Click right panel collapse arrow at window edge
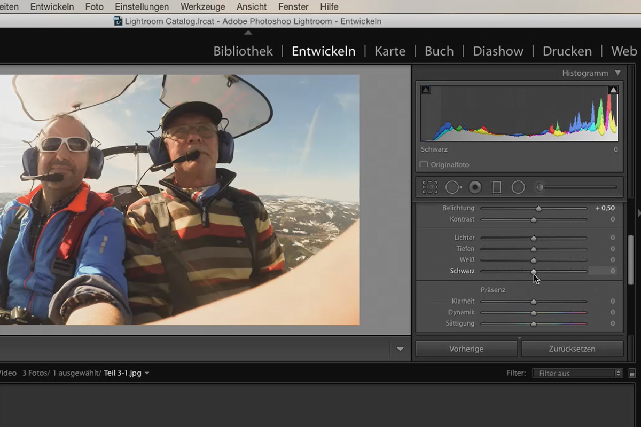Image resolution: width=641 pixels, height=427 pixels. tap(639, 213)
